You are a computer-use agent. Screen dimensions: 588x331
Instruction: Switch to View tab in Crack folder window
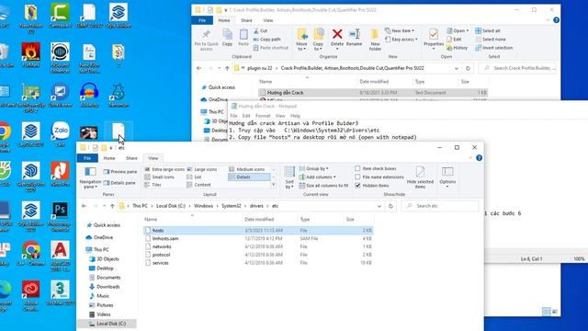(268, 20)
